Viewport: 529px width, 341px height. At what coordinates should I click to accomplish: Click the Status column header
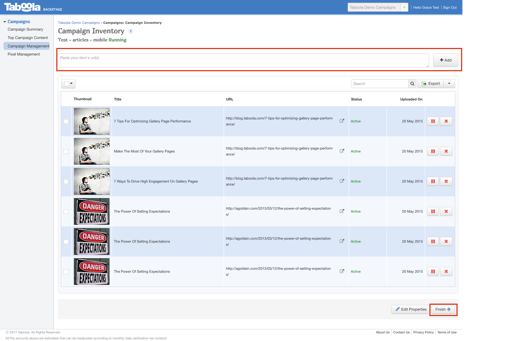click(356, 99)
